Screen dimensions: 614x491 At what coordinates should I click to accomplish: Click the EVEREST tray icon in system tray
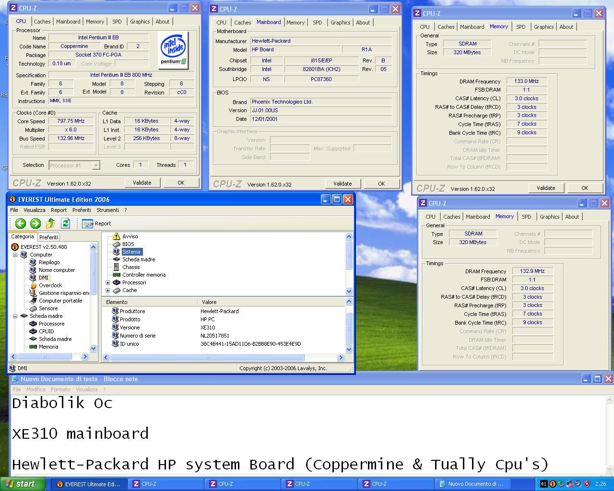[552, 484]
